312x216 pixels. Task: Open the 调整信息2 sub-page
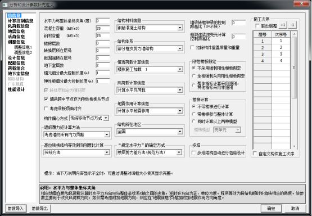[x=23, y=52]
